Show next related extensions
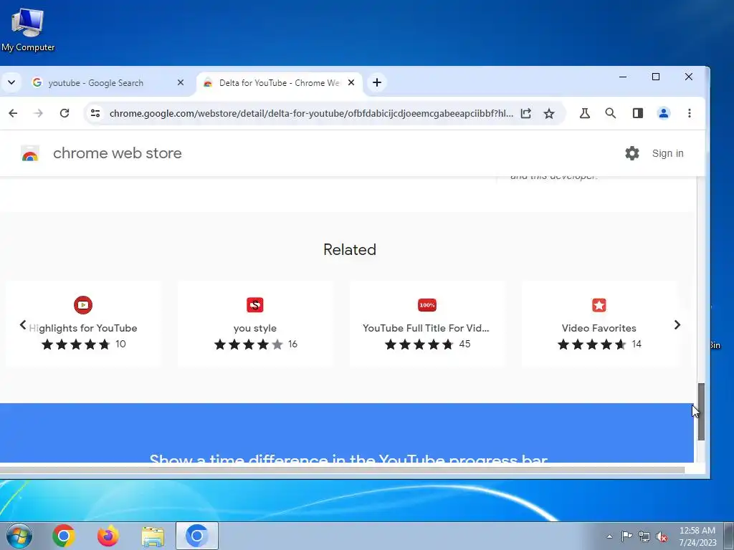Screen dimensions: 734x550 click(677, 324)
